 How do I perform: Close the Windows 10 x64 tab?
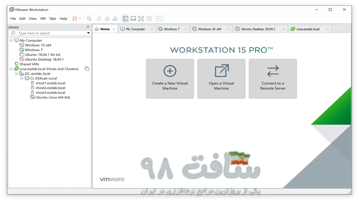[x=229, y=29]
